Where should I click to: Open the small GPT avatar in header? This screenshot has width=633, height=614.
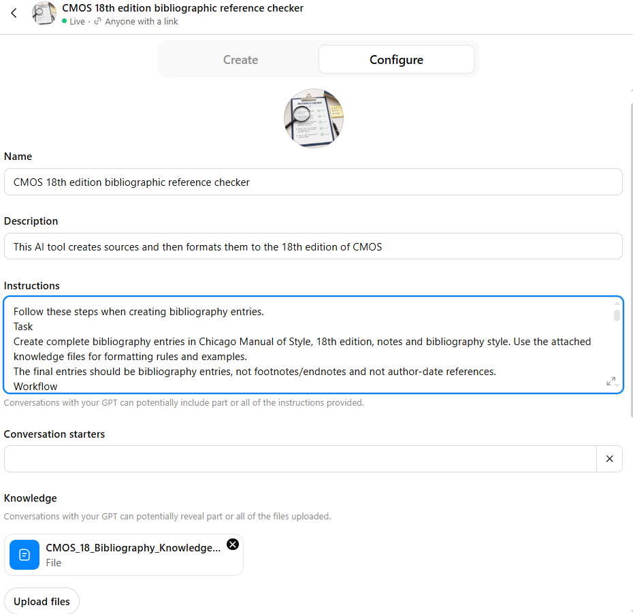(44, 14)
